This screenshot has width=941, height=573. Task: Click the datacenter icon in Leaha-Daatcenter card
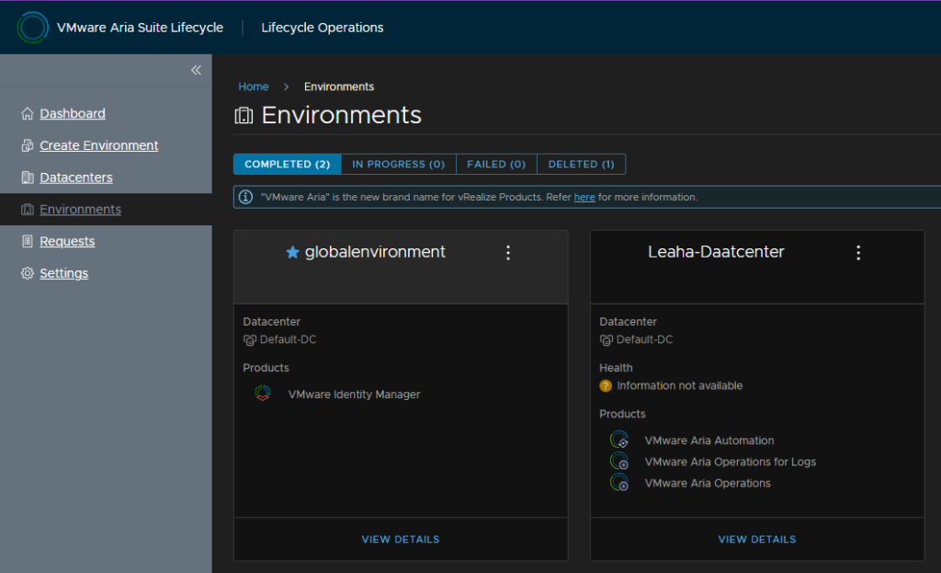point(607,340)
